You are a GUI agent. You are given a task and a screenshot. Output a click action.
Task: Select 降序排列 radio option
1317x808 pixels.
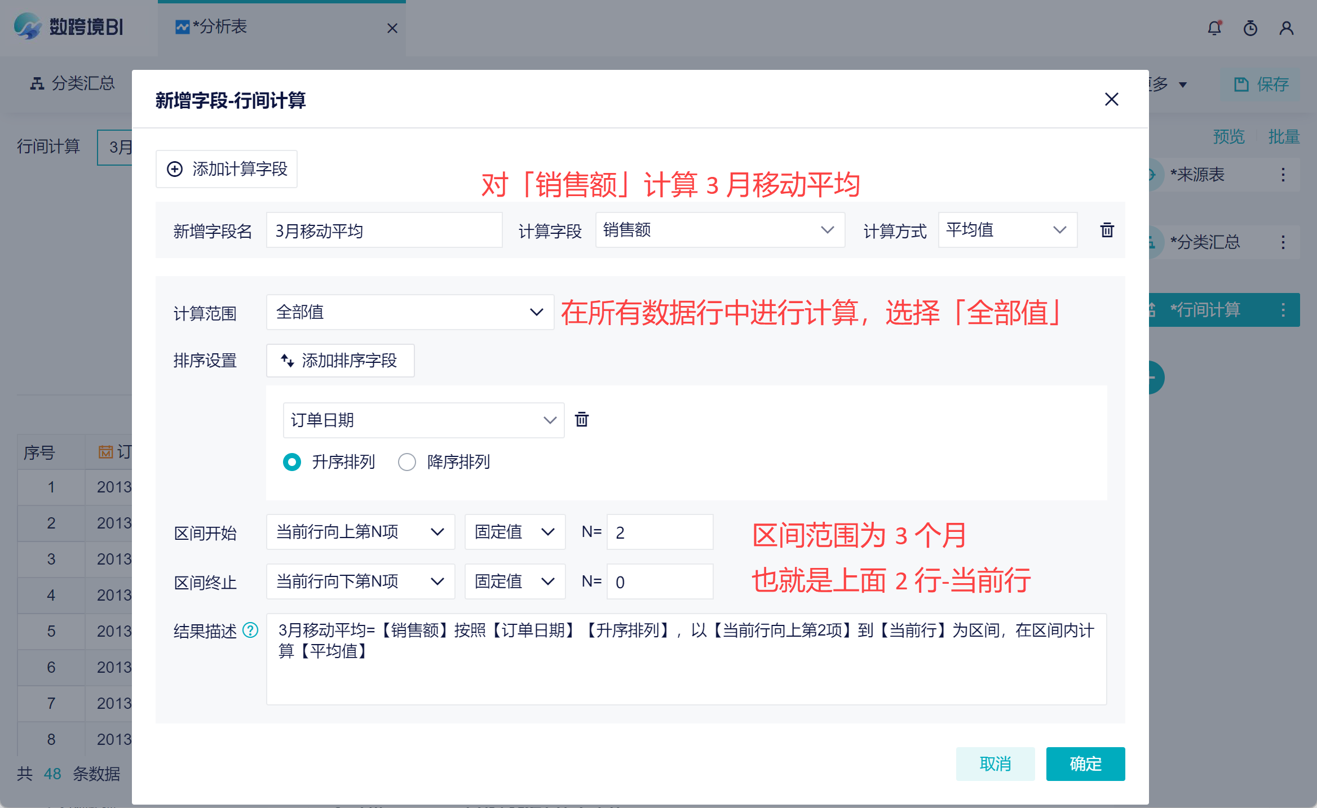click(407, 462)
